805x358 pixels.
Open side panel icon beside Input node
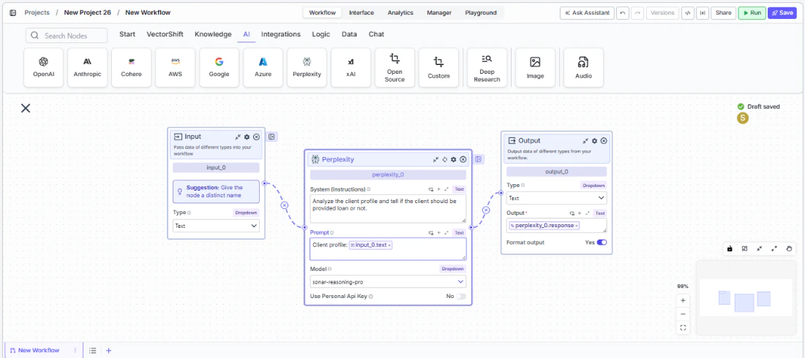(x=272, y=137)
